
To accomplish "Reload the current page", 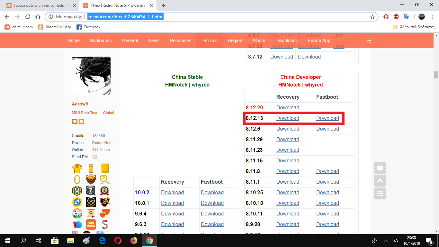I will pos(28,17).
